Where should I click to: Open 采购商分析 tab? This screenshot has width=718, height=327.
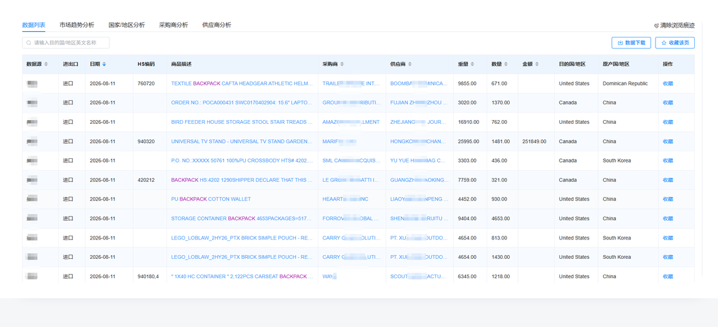click(173, 25)
